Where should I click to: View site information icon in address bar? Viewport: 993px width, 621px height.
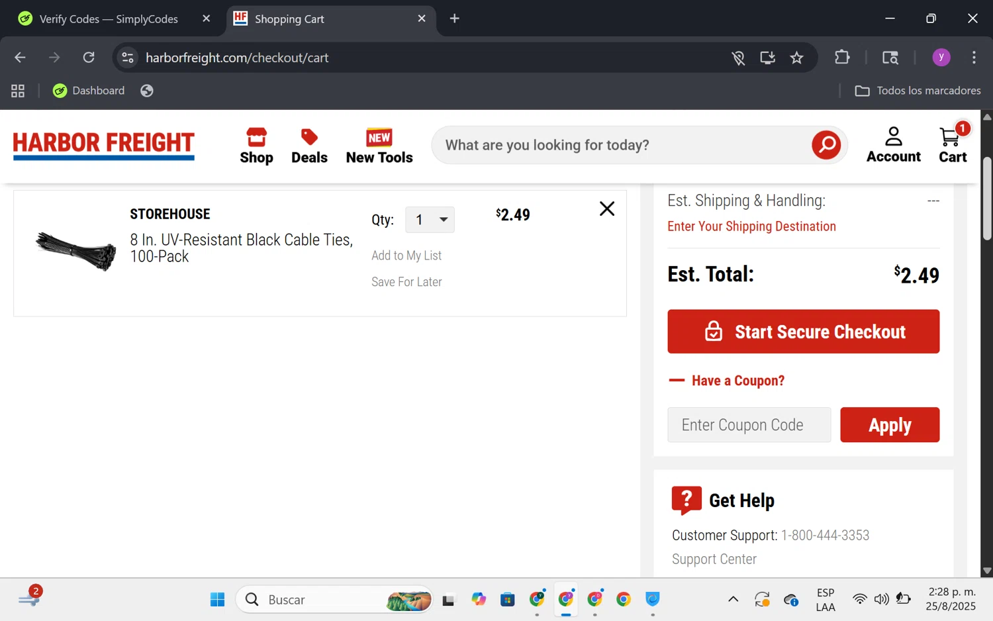coord(128,58)
